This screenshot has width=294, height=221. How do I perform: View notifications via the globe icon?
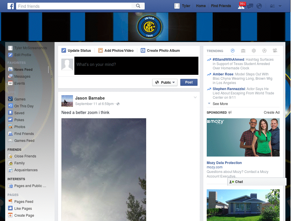[x=259, y=6]
